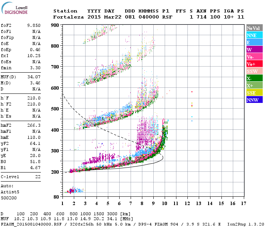Screen dimensions: 265x227
Task: Click the 714 AXN header value
Action: tap(201, 17)
